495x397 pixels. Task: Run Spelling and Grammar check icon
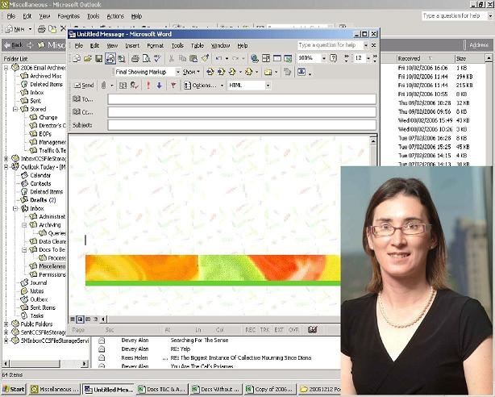(157, 58)
